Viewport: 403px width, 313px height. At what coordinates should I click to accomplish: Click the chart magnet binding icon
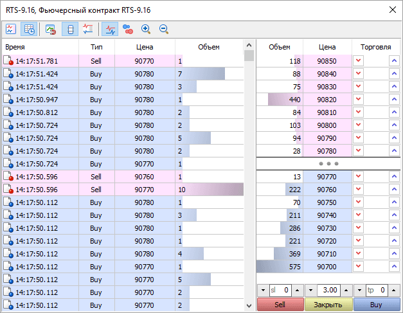point(50,29)
